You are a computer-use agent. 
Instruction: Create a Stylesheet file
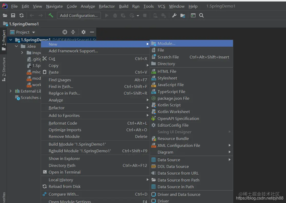point(191,78)
